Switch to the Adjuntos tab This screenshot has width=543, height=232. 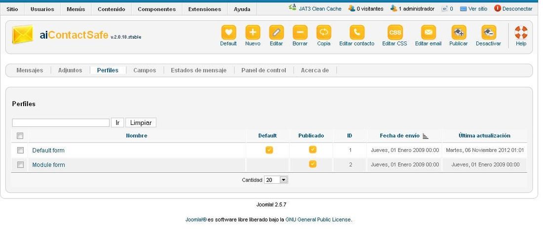tap(70, 70)
